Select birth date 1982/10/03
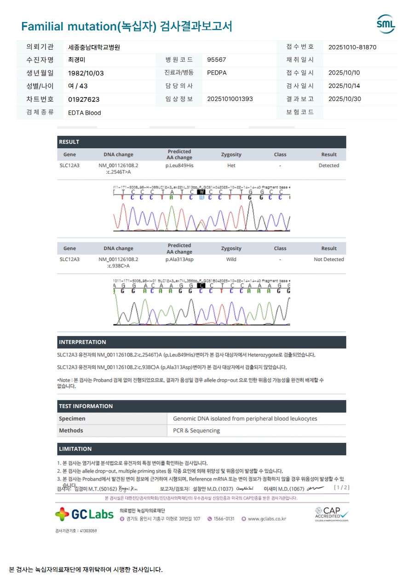 coord(86,73)
